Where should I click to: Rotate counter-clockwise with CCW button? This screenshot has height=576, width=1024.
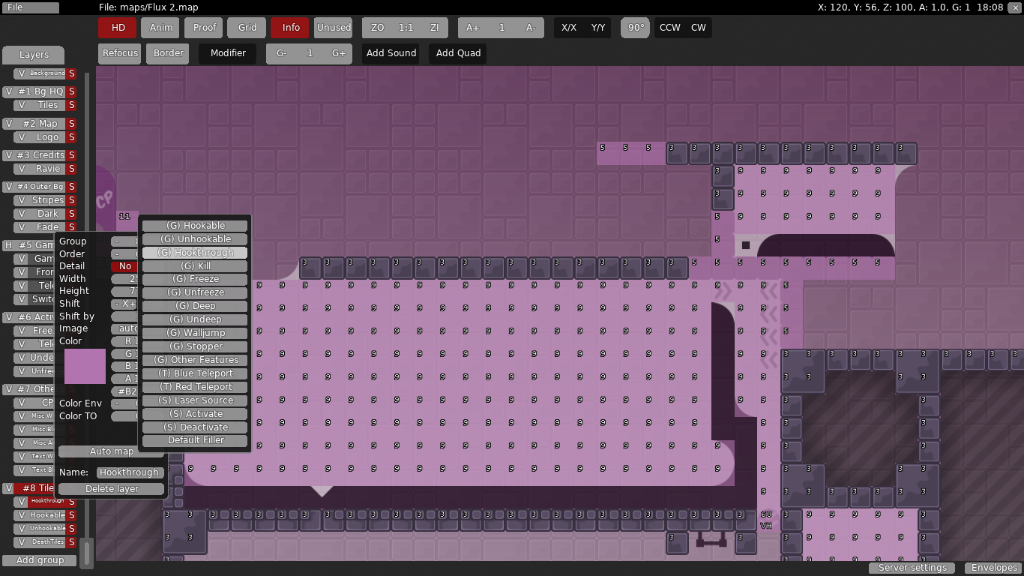(669, 28)
